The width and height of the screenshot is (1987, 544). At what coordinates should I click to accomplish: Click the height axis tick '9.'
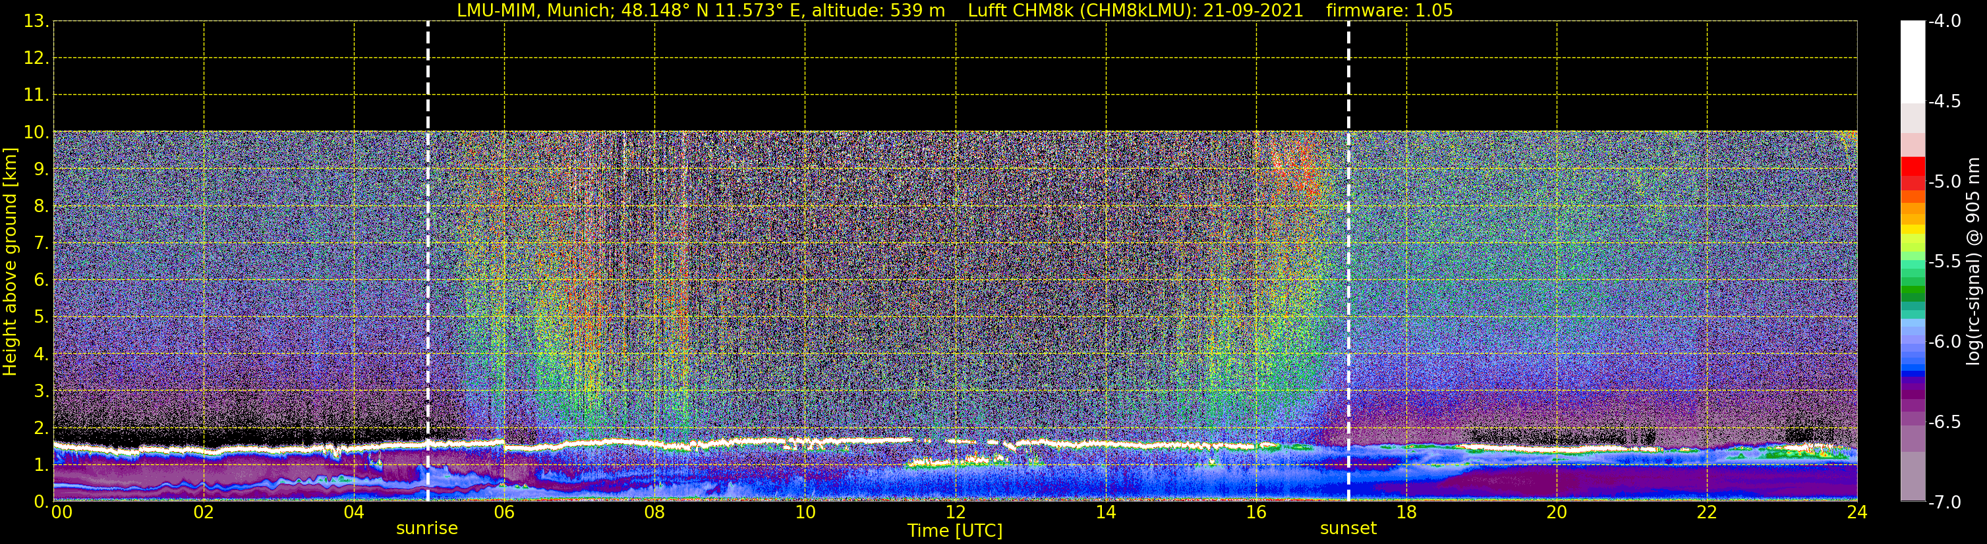pos(41,169)
